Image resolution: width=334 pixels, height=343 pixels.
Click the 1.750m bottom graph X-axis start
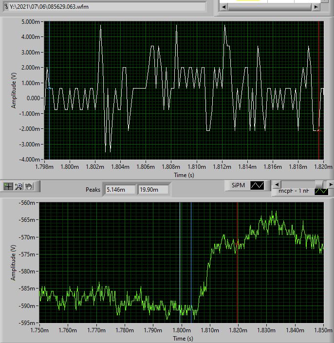[x=39, y=330]
